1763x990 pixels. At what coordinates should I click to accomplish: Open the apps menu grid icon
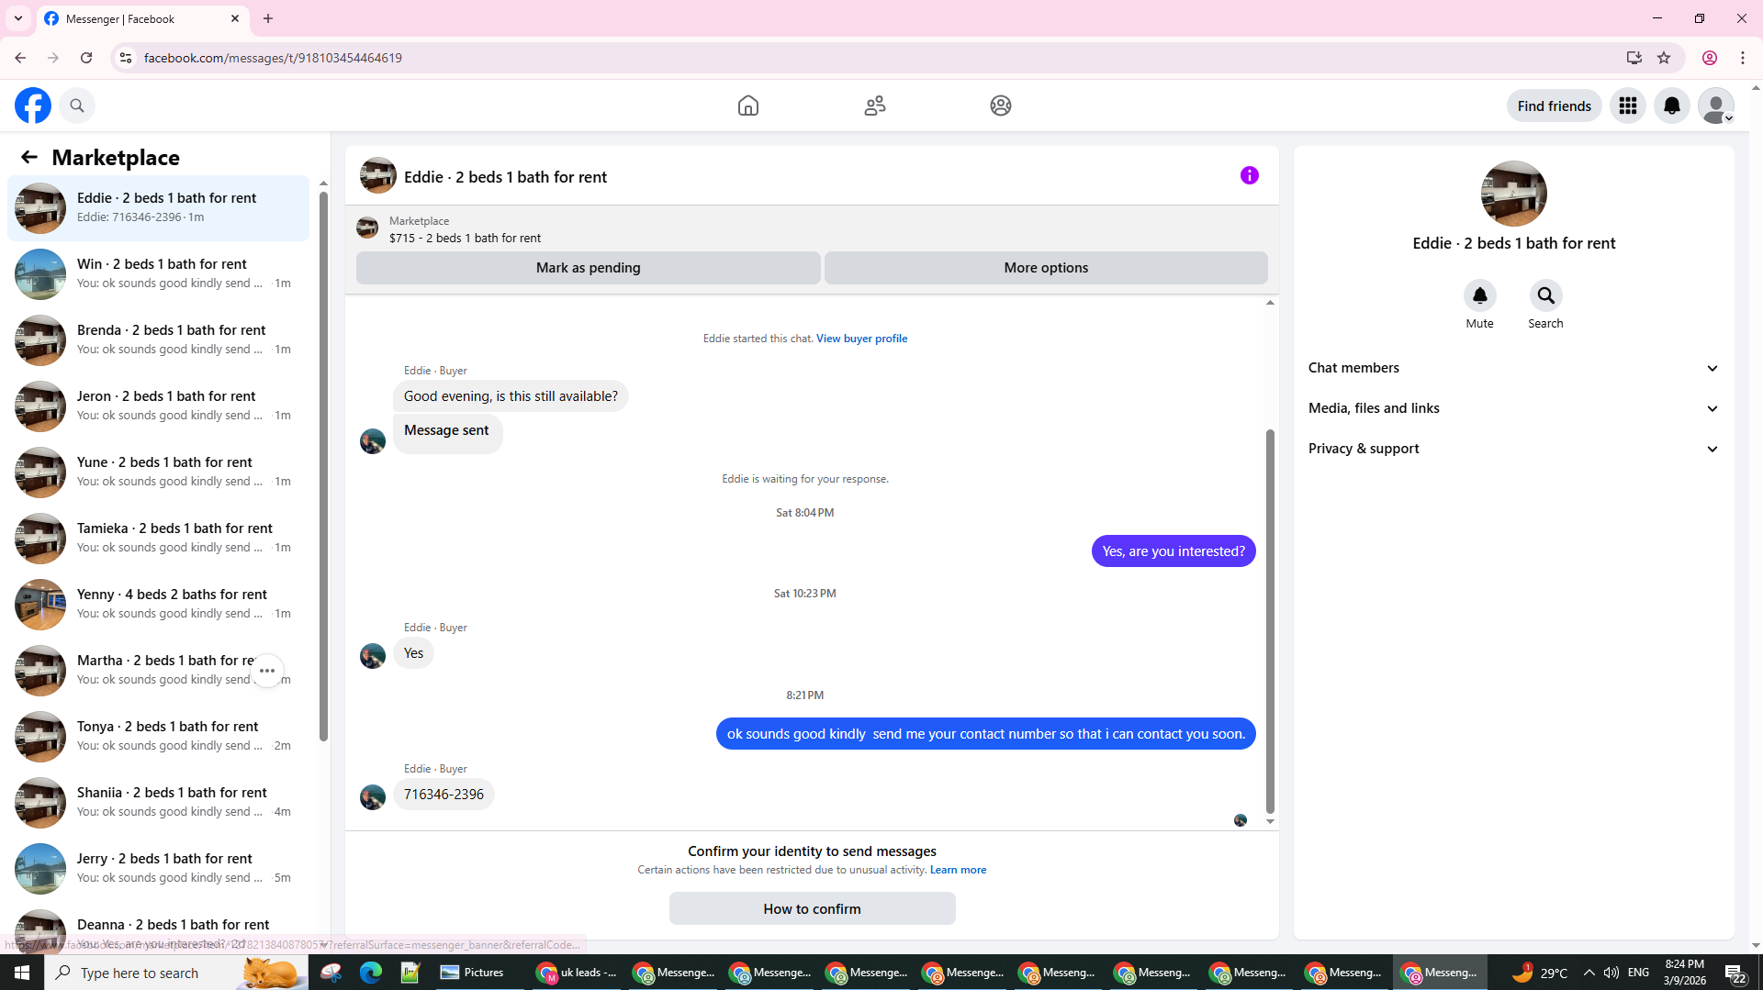[x=1628, y=106]
